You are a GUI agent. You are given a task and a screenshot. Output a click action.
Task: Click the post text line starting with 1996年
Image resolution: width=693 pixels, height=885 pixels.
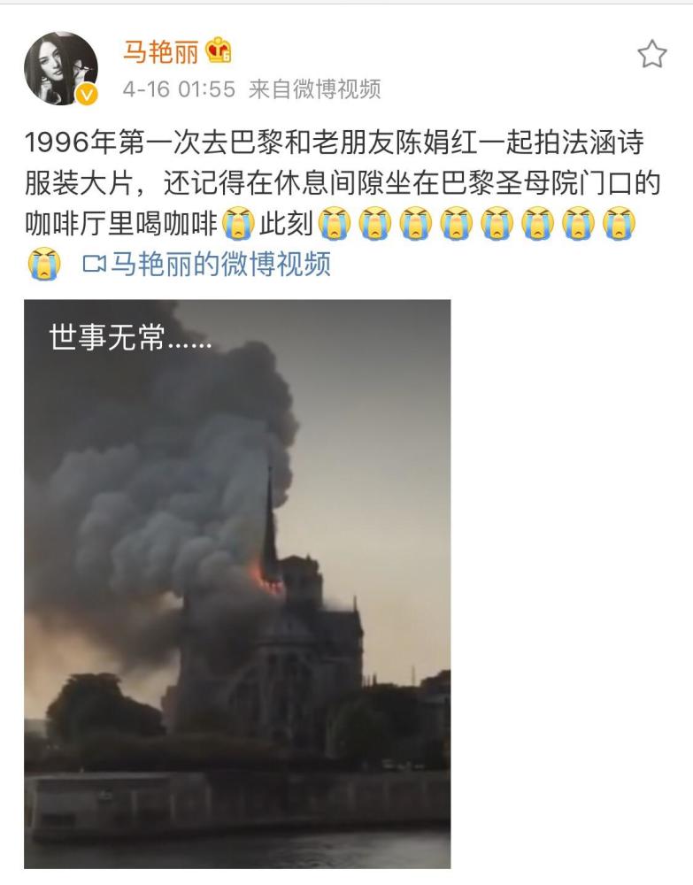pyautogui.click(x=334, y=142)
